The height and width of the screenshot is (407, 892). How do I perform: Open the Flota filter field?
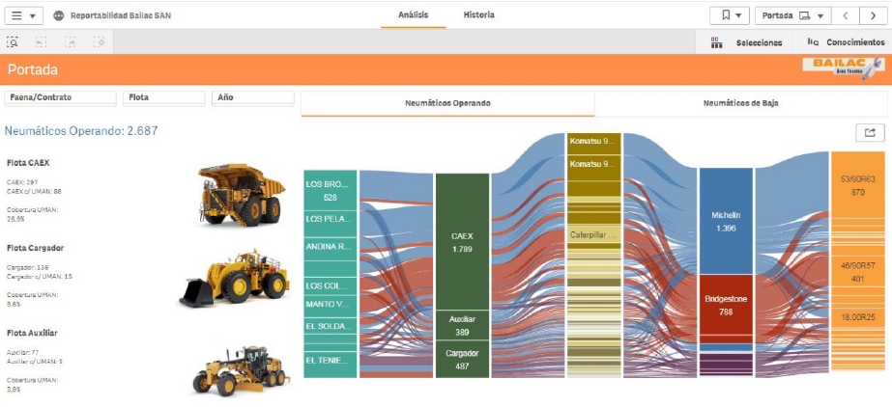(163, 97)
